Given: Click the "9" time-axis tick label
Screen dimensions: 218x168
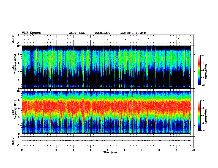Looking at the screenshot, I should tap(176, 150).
